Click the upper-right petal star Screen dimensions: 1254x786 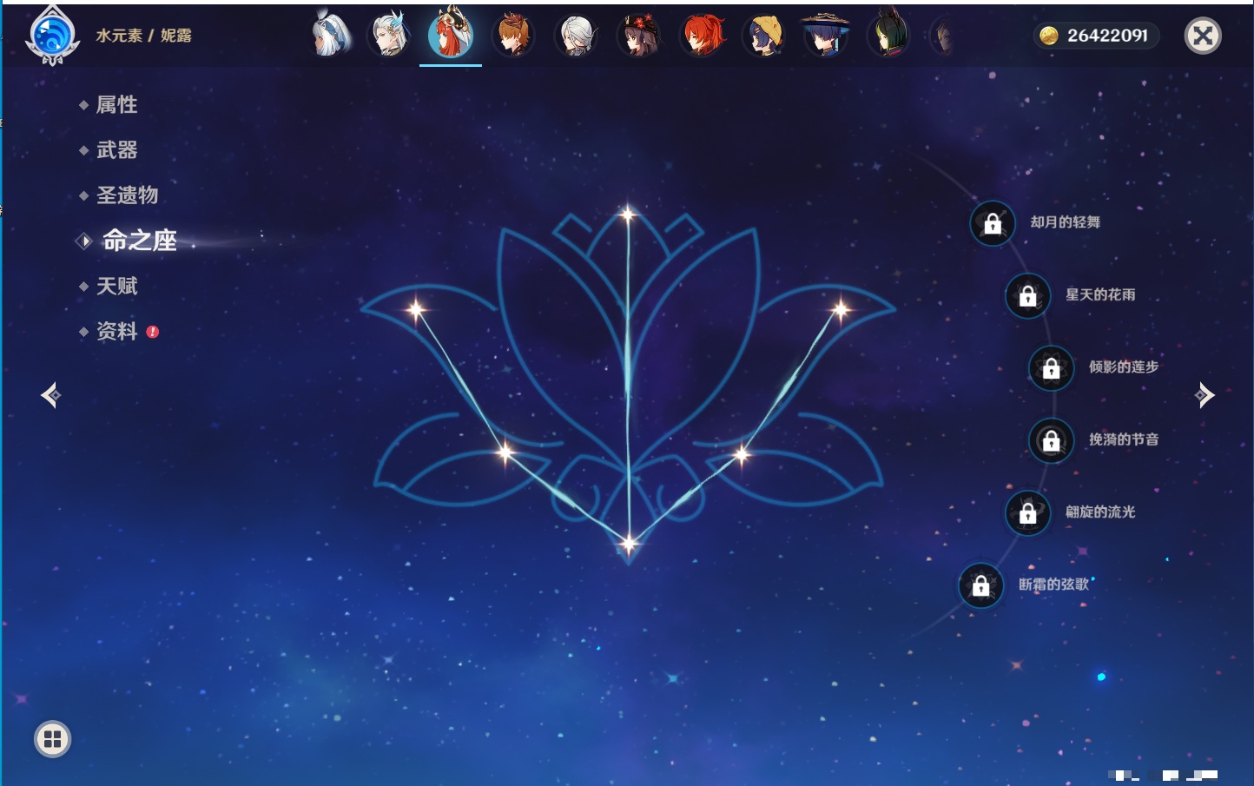pyautogui.click(x=841, y=309)
